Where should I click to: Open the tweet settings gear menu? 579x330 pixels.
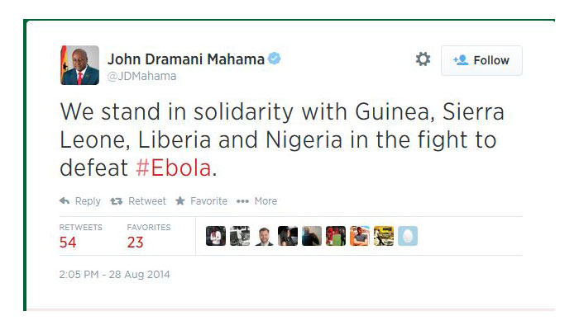click(x=423, y=59)
